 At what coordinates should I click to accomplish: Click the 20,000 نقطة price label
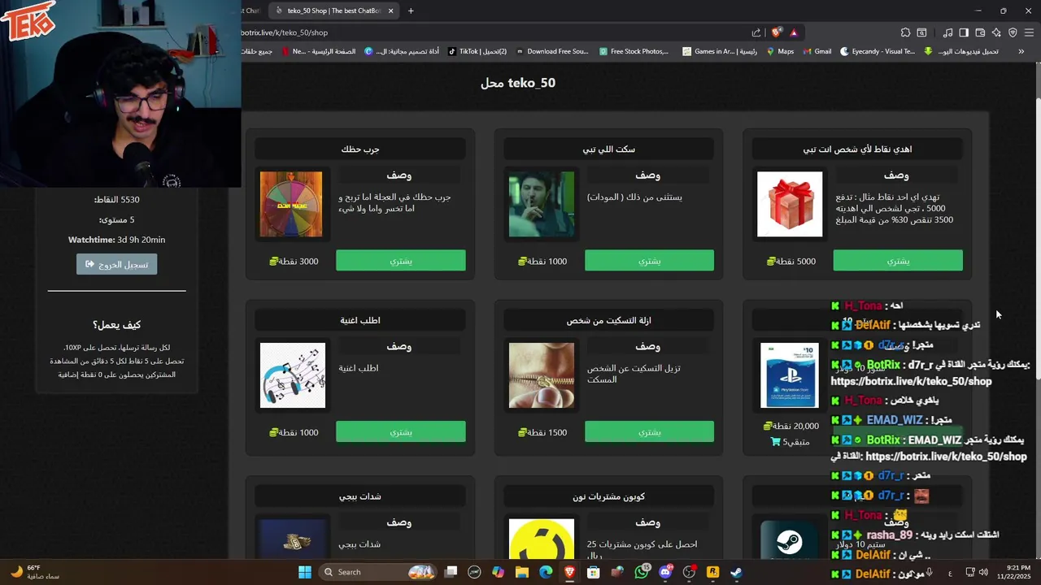click(x=791, y=426)
